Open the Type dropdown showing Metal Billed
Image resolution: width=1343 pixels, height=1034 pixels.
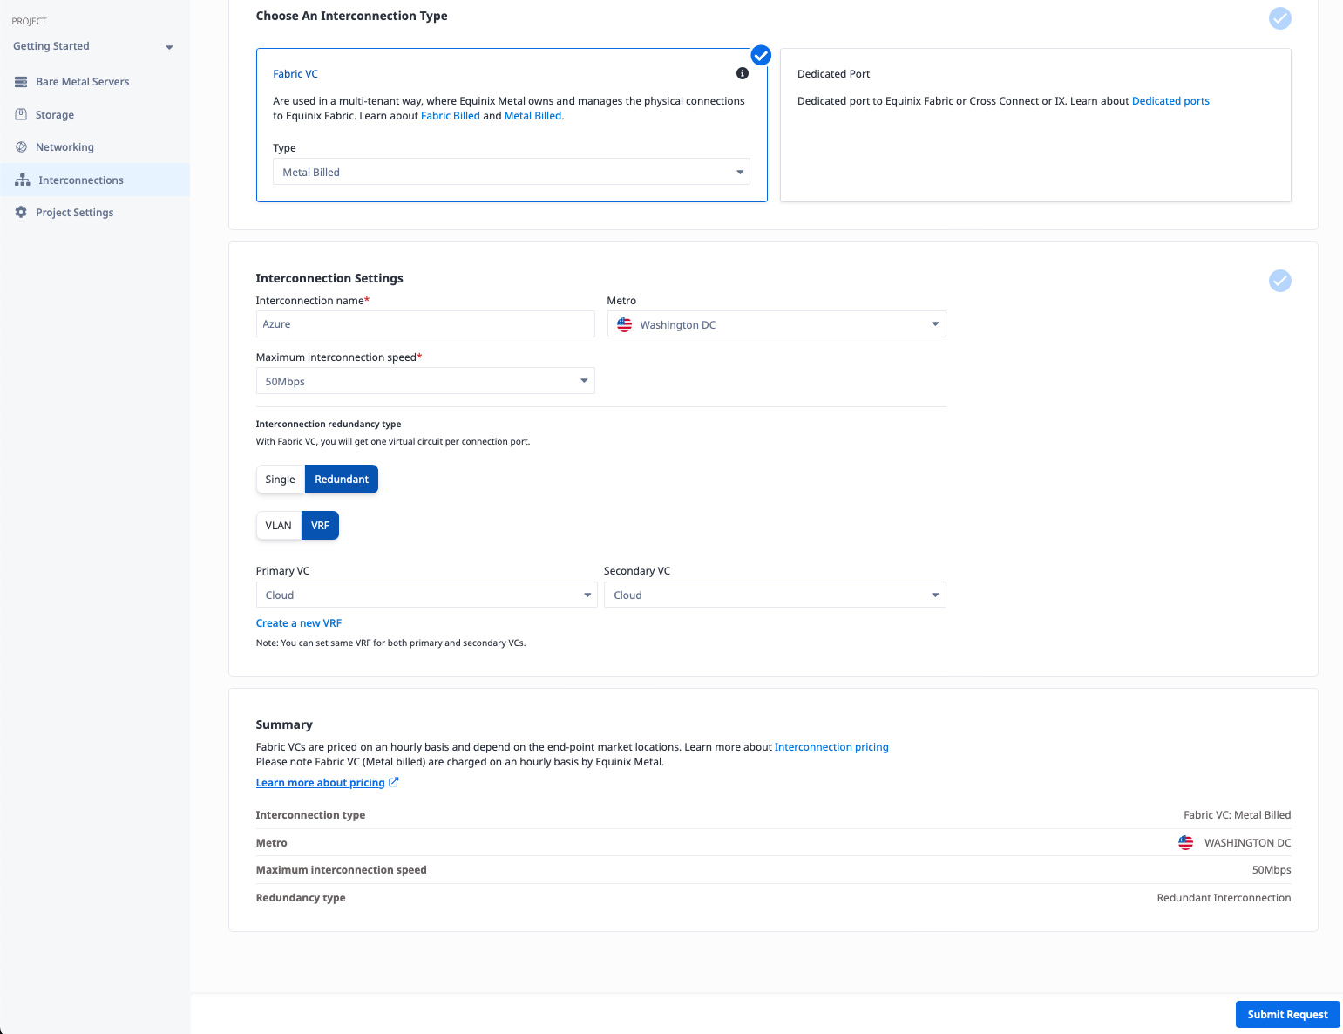(512, 172)
